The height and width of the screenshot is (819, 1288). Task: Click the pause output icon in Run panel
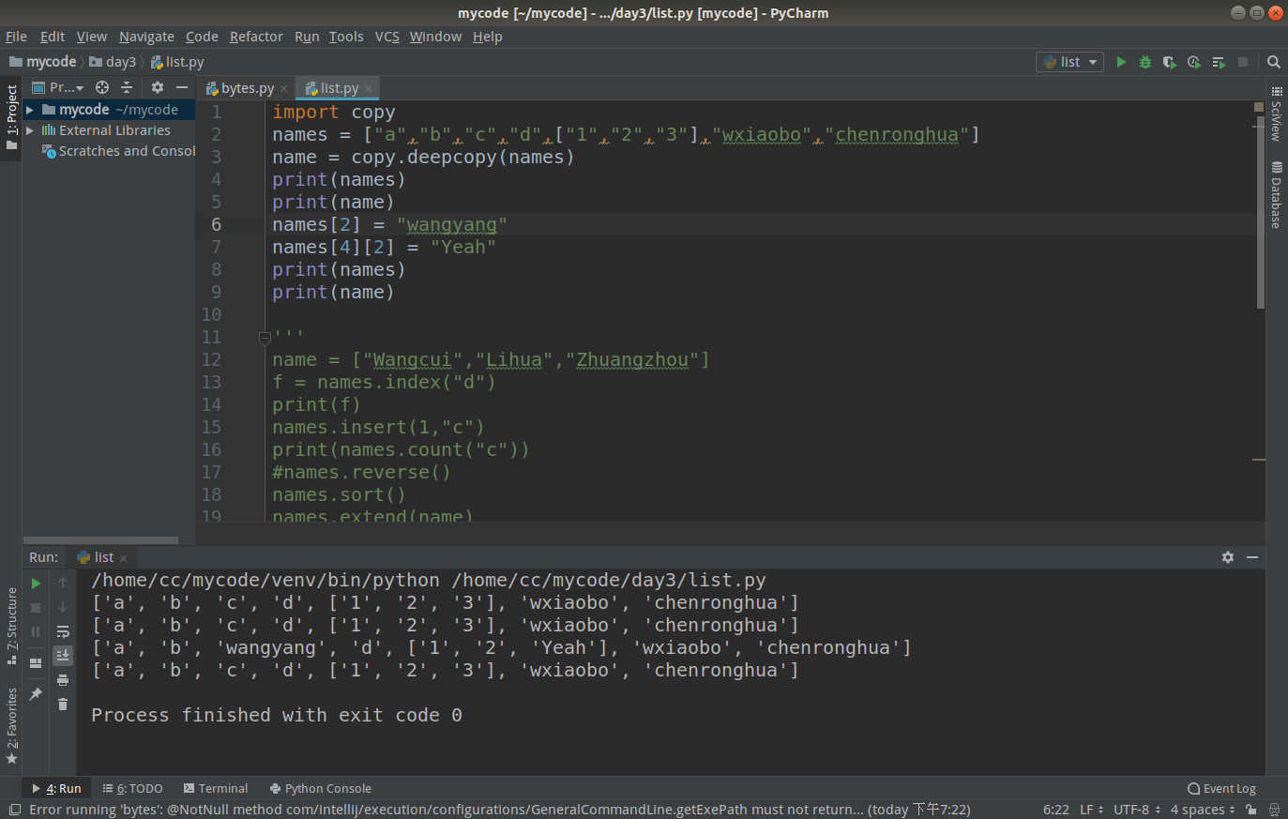pyautogui.click(x=36, y=632)
